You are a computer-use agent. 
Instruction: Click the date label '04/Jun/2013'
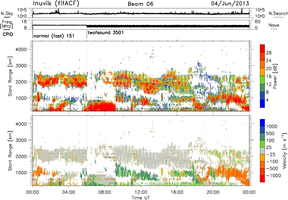coord(230,4)
